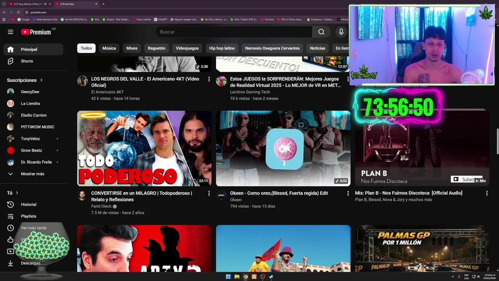The height and width of the screenshot is (281, 499).
Task: Open the Kick bookmark
Action: tap(95, 19)
